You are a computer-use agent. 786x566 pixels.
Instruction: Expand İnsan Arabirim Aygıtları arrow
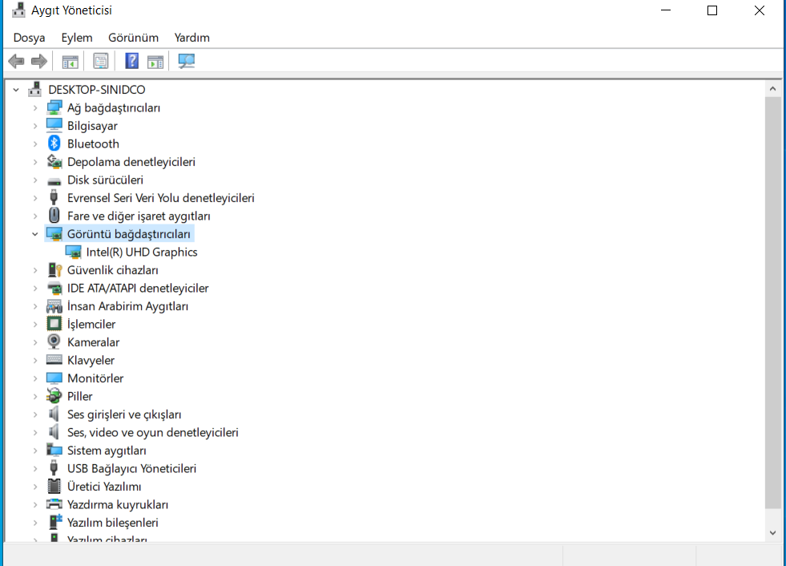(x=35, y=306)
